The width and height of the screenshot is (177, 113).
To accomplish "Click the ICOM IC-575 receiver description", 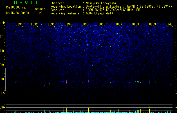I will point(113,10).
